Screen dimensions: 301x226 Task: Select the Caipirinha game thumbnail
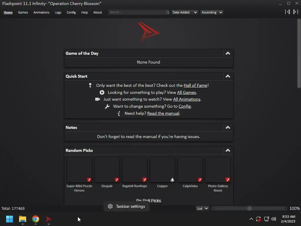(x=190, y=170)
